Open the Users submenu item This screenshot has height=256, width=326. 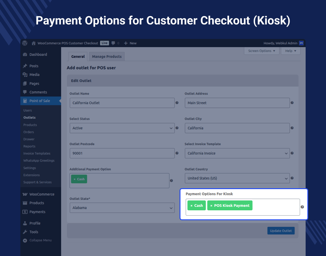click(27, 110)
